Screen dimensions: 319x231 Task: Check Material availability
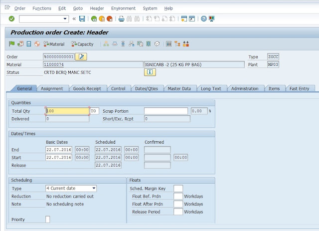pyautogui.click(x=54, y=44)
